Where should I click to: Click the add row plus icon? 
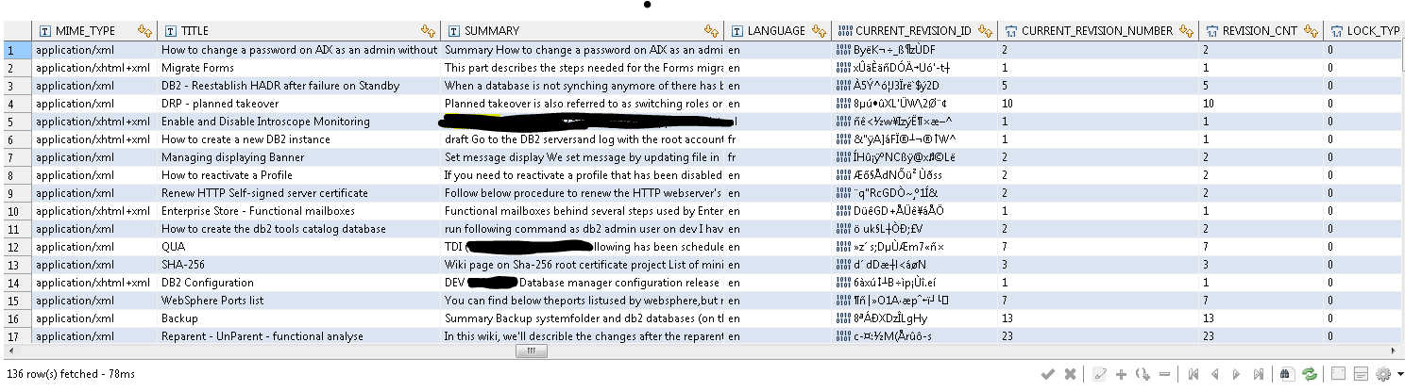[1121, 374]
